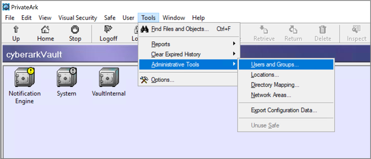Click the Inspect toolbar icon
This screenshot has width=371, height=159.
[x=356, y=30]
